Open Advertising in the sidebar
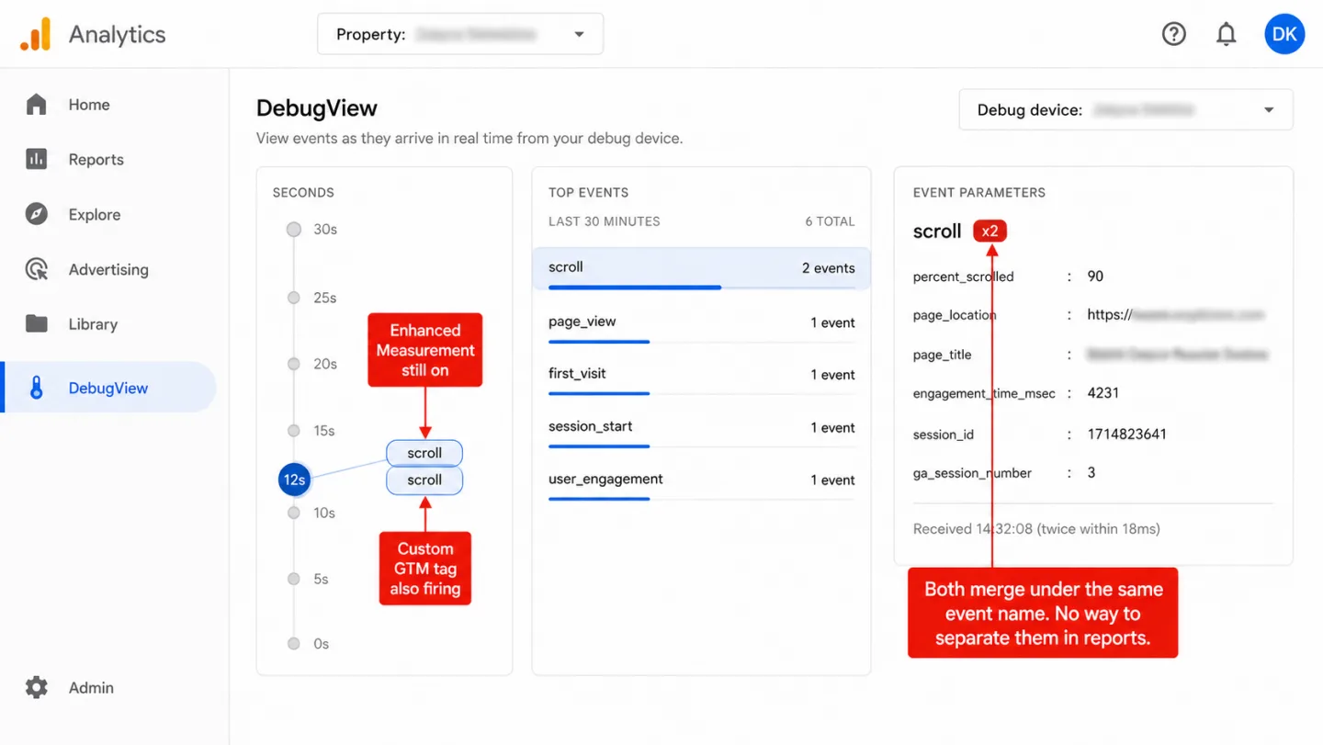Screen dimensions: 1323x745 tap(108, 269)
